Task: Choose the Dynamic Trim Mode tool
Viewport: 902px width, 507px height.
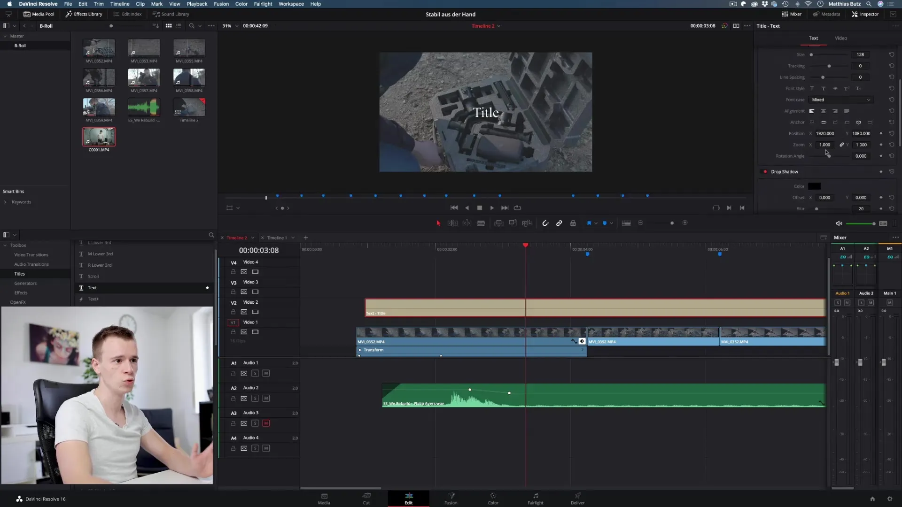Action: [467, 223]
